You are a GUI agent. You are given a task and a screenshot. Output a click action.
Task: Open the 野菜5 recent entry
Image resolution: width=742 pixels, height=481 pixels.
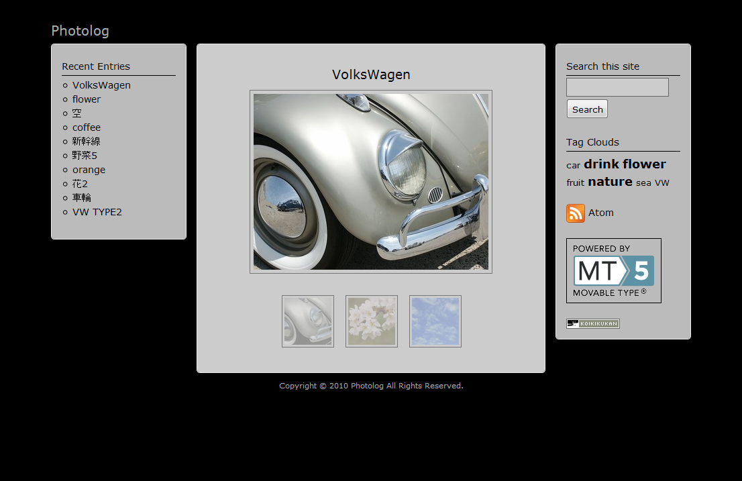(x=85, y=156)
